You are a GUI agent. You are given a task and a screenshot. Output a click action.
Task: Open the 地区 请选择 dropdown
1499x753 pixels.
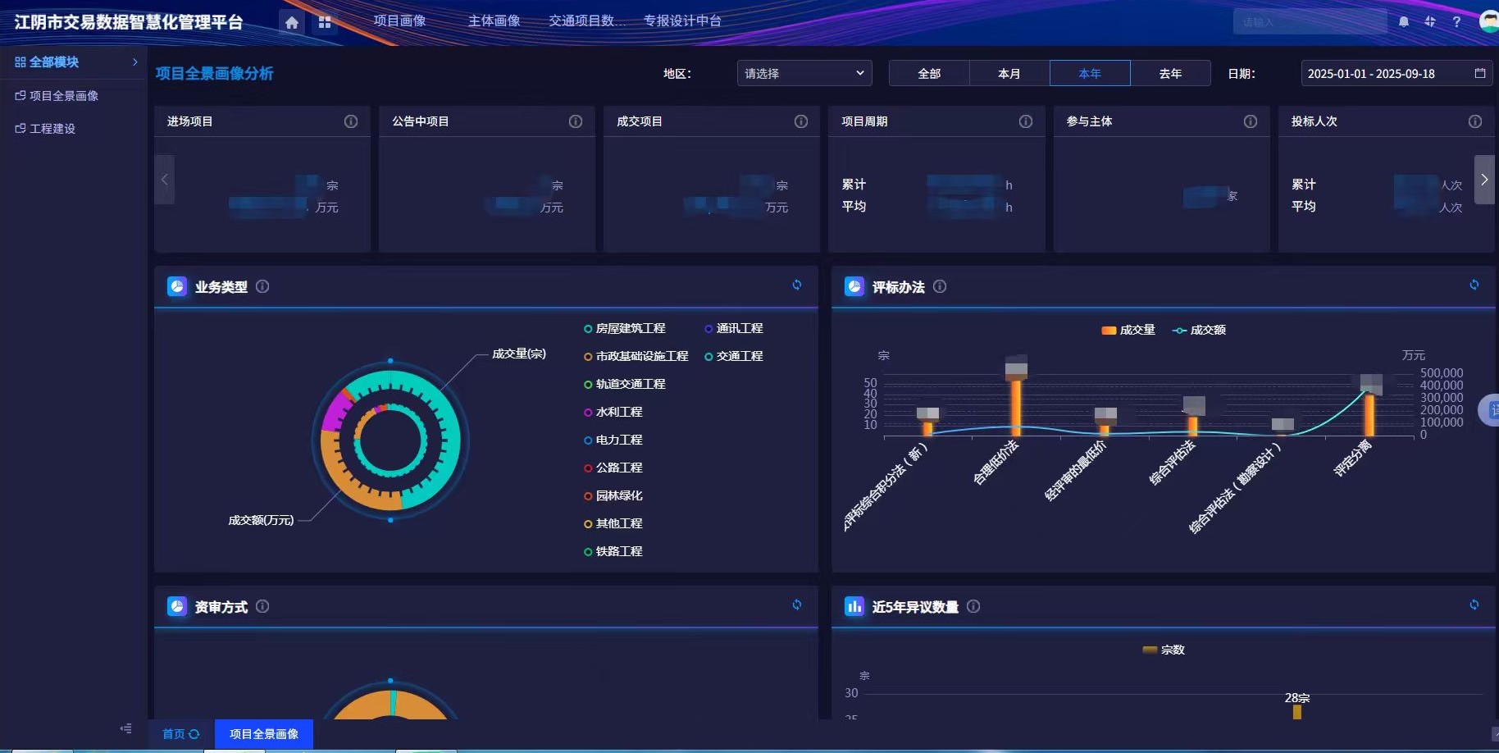pyautogui.click(x=804, y=73)
